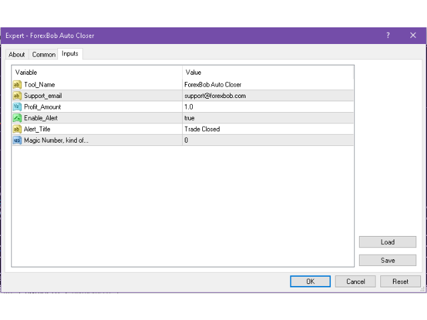Select the Inputs tab
Image resolution: width=427 pixels, height=320 pixels.
(70, 54)
